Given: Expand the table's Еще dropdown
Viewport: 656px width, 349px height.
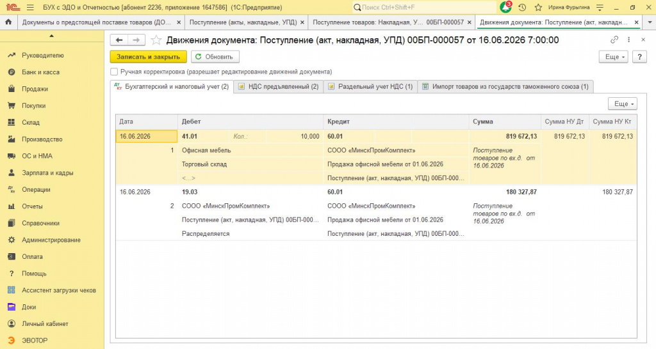Looking at the screenshot, I should coord(623,104).
